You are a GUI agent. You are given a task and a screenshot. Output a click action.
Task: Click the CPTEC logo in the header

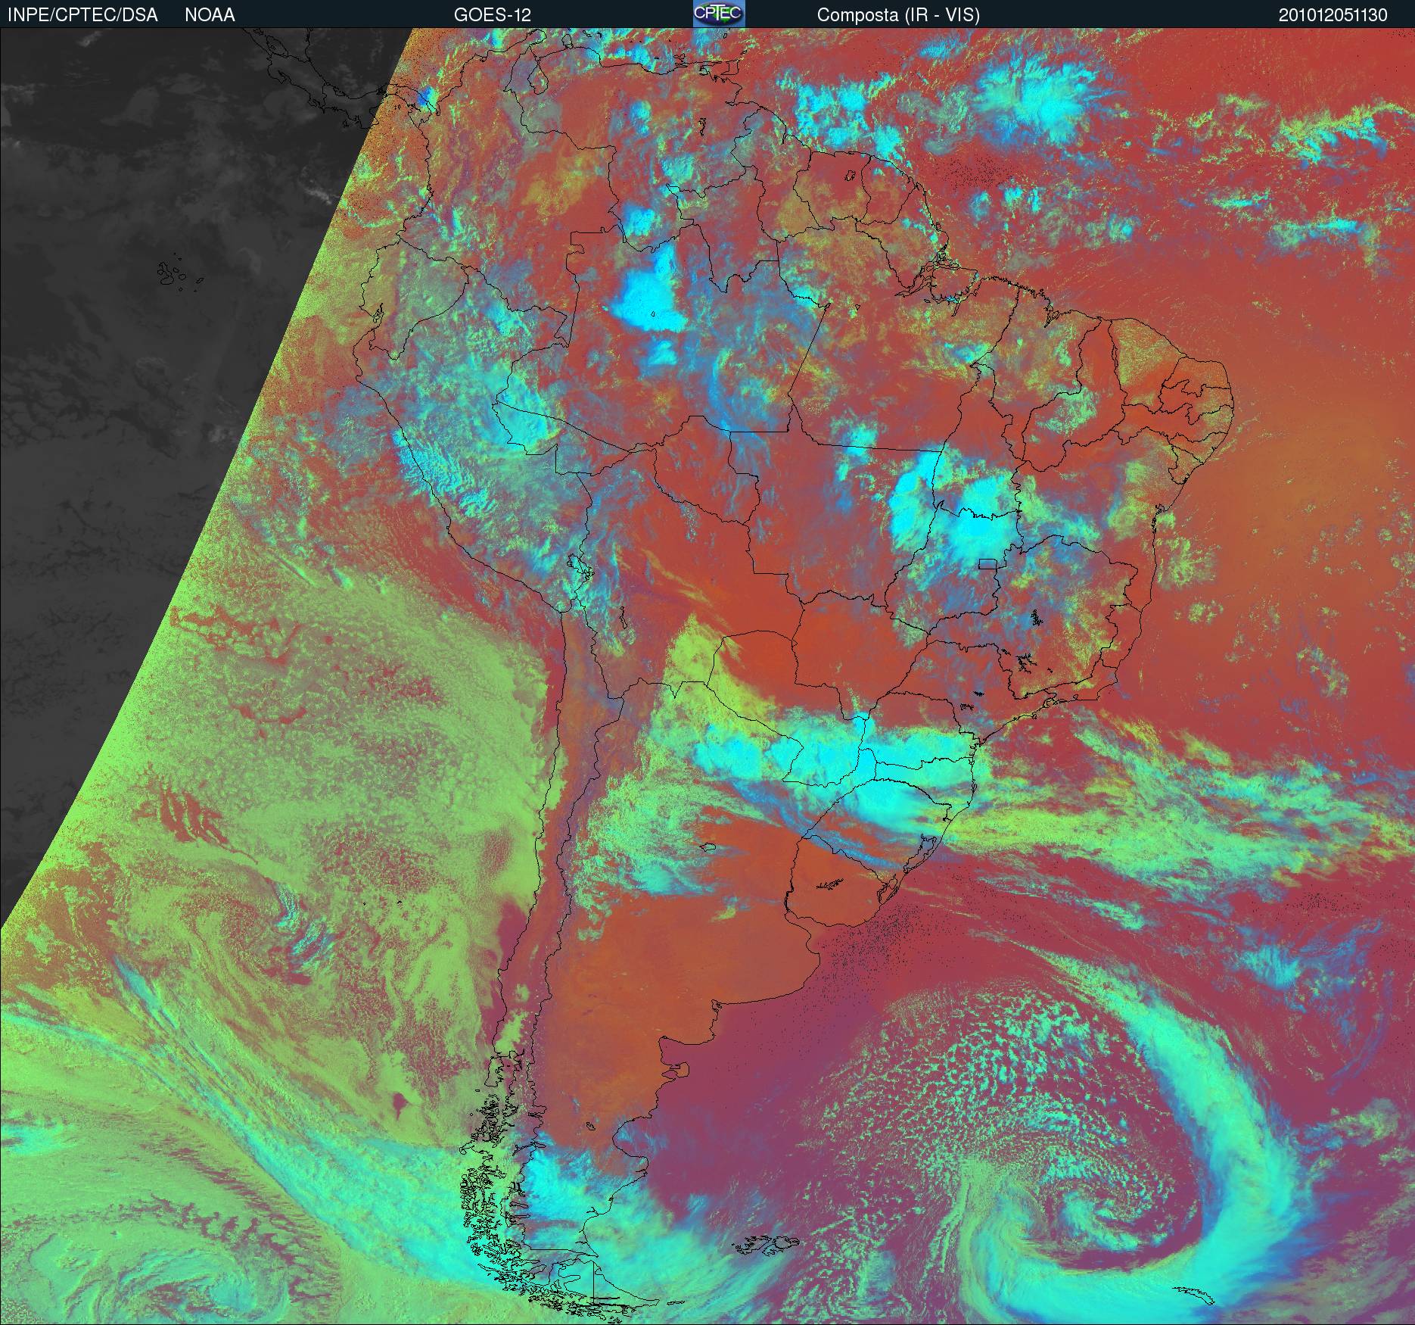pyautogui.click(x=718, y=14)
